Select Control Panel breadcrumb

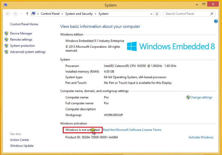click(50, 14)
